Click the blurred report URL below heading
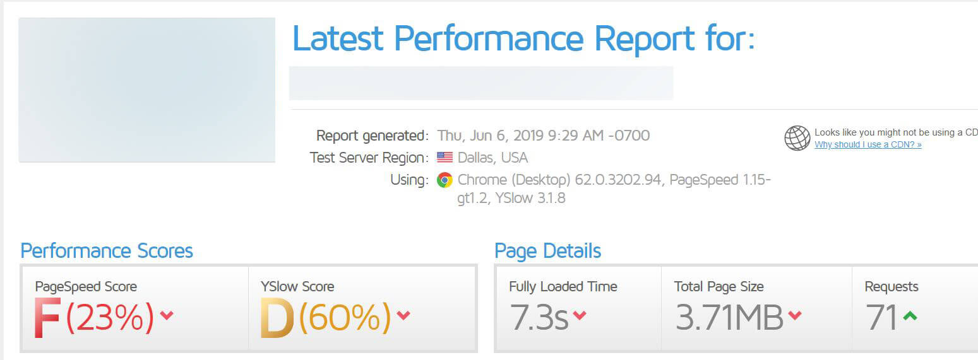The height and width of the screenshot is (360, 978). tap(480, 83)
